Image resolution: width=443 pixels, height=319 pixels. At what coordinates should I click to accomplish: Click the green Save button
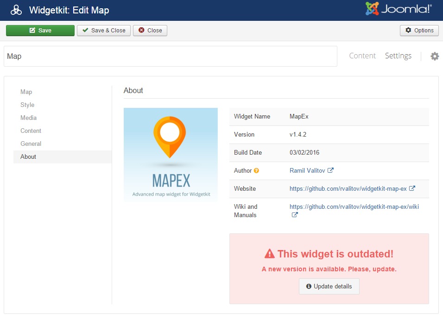tap(40, 31)
